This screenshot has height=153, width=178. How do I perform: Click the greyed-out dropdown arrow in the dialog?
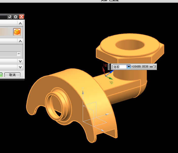(x=19, y=54)
